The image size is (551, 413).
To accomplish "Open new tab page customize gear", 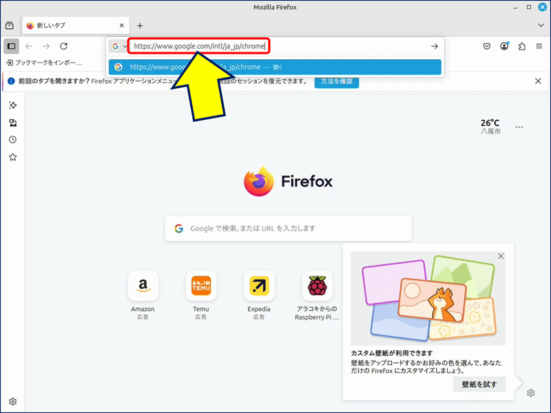I will pos(530,393).
